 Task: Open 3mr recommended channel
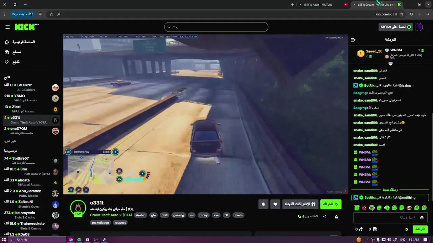(x=31, y=171)
